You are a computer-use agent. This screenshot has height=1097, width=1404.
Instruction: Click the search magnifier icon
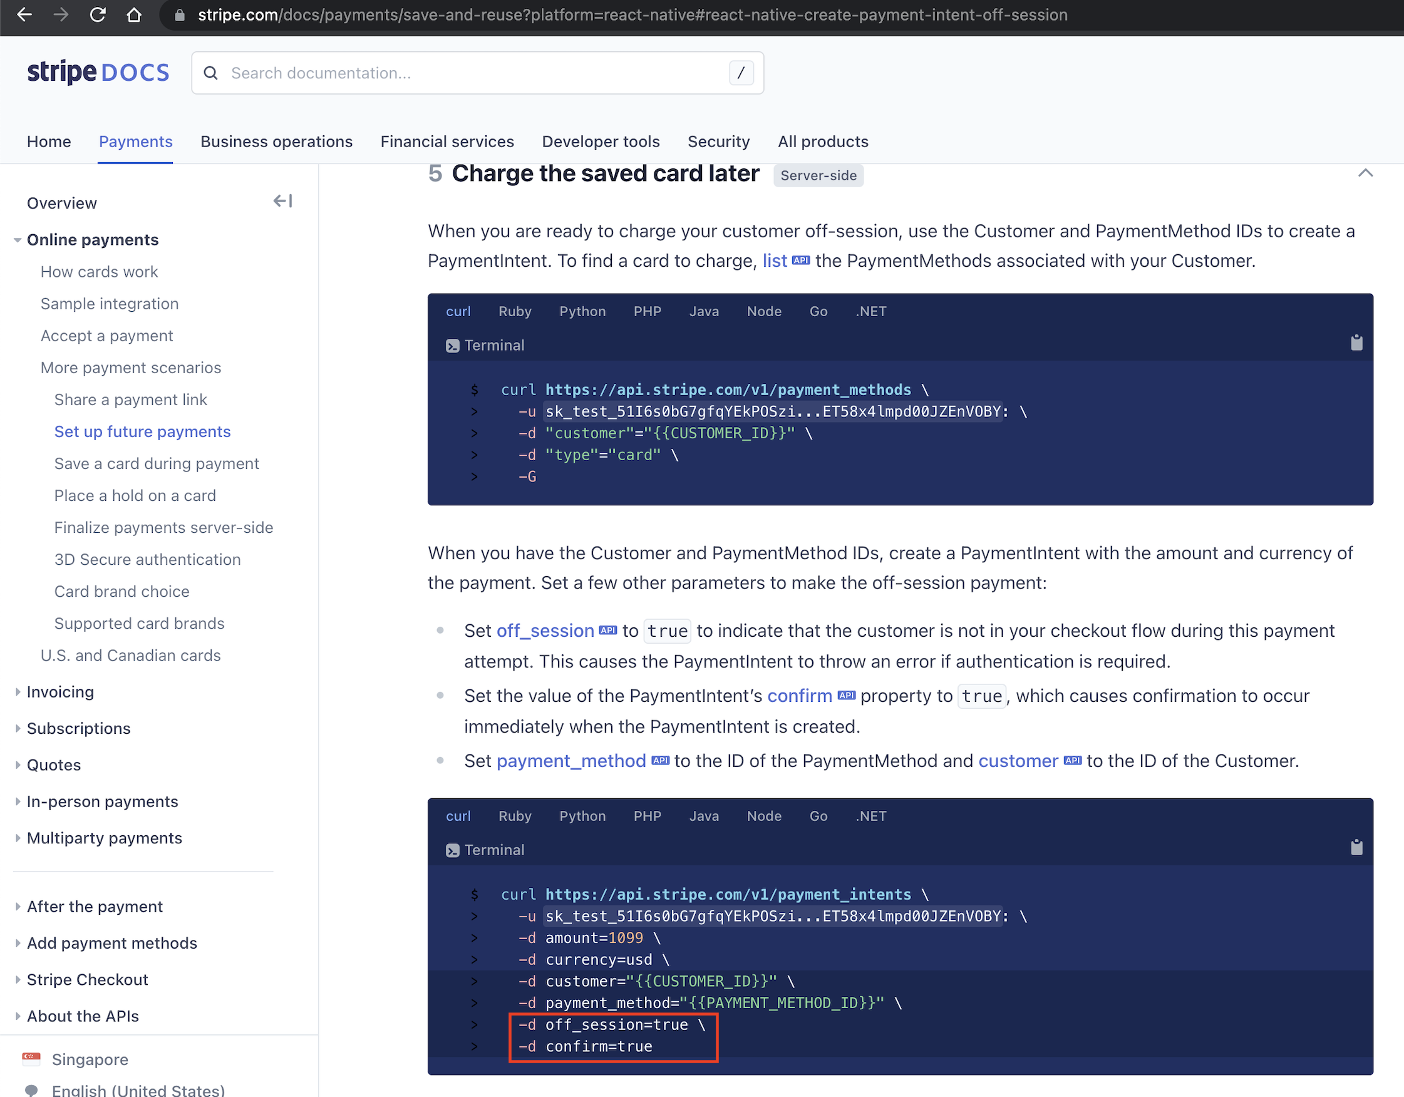click(x=211, y=73)
